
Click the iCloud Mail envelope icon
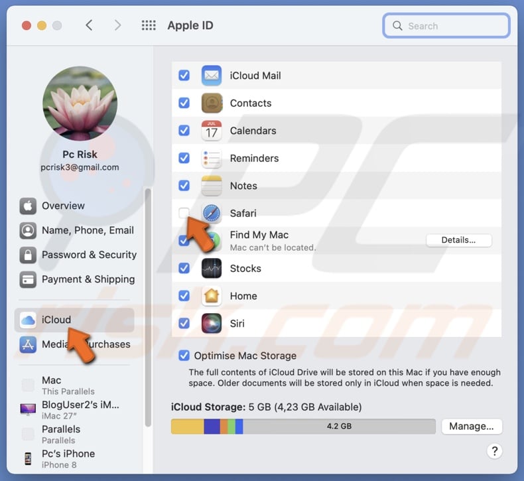[x=211, y=76]
